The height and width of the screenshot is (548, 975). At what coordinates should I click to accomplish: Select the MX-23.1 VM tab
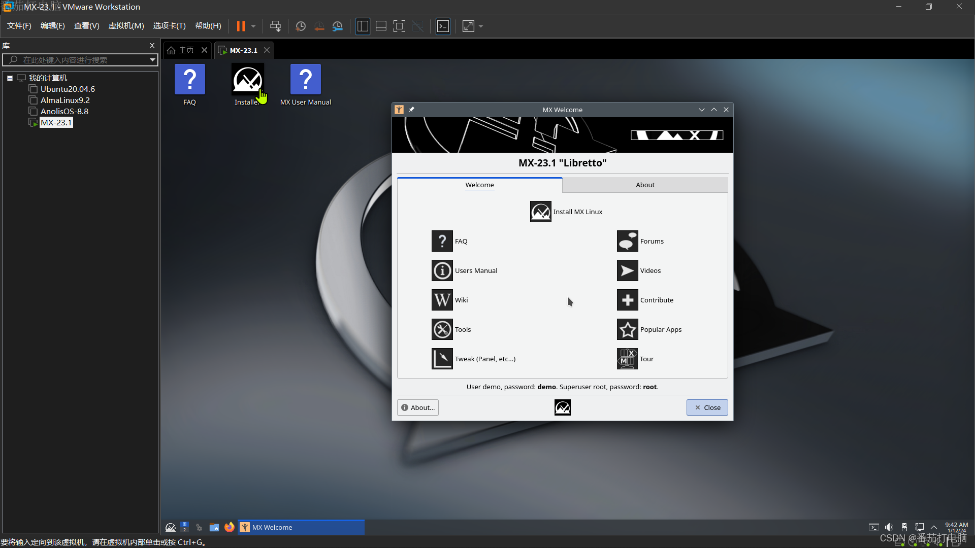click(x=243, y=50)
